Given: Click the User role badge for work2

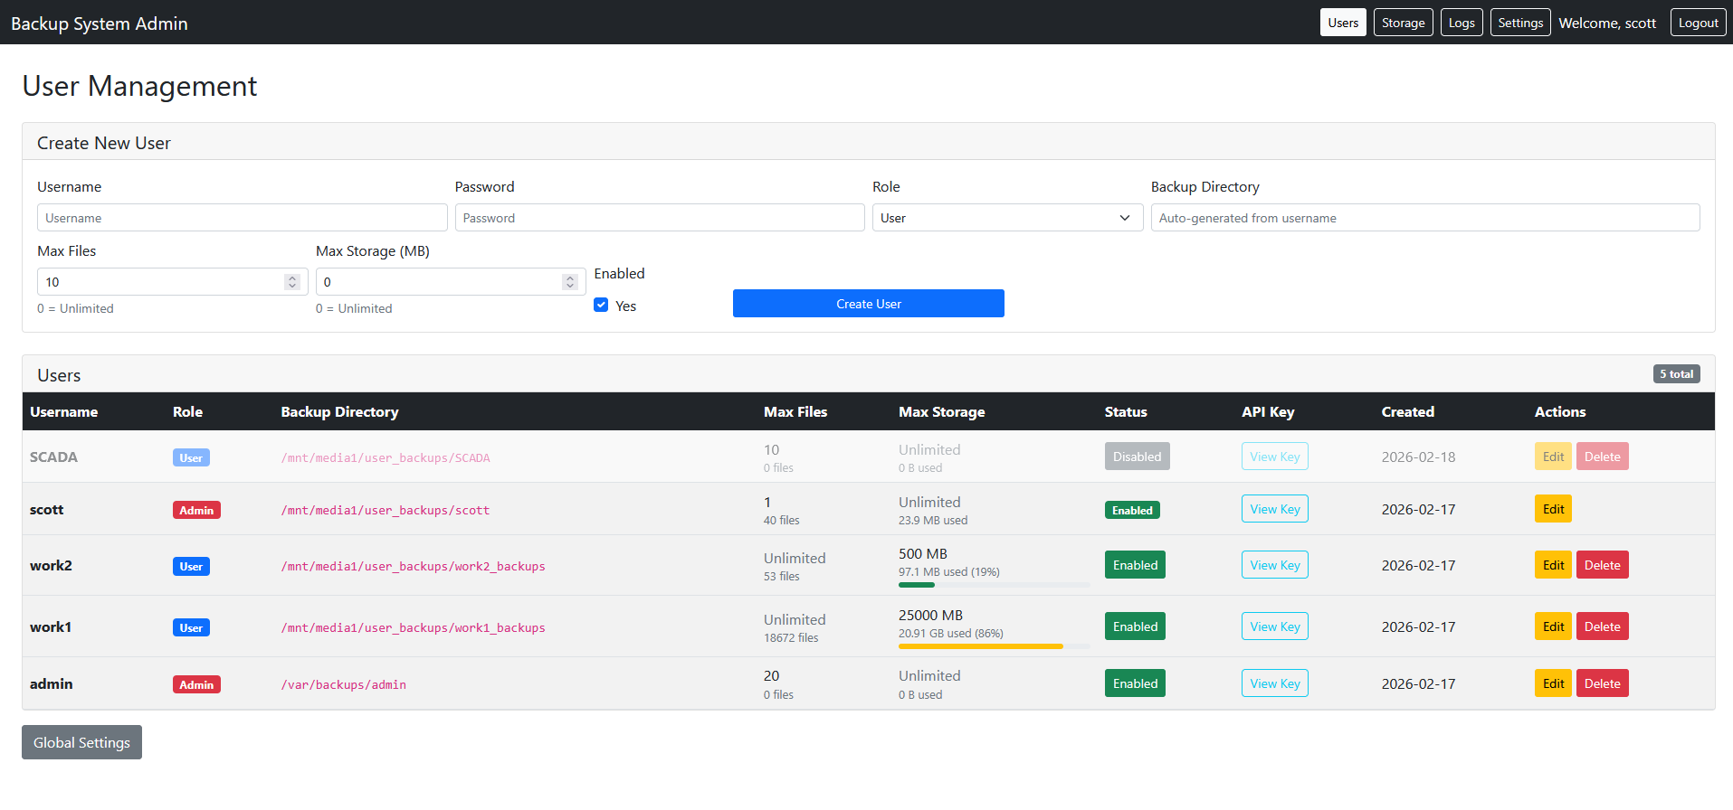Looking at the screenshot, I should pyautogui.click(x=191, y=566).
